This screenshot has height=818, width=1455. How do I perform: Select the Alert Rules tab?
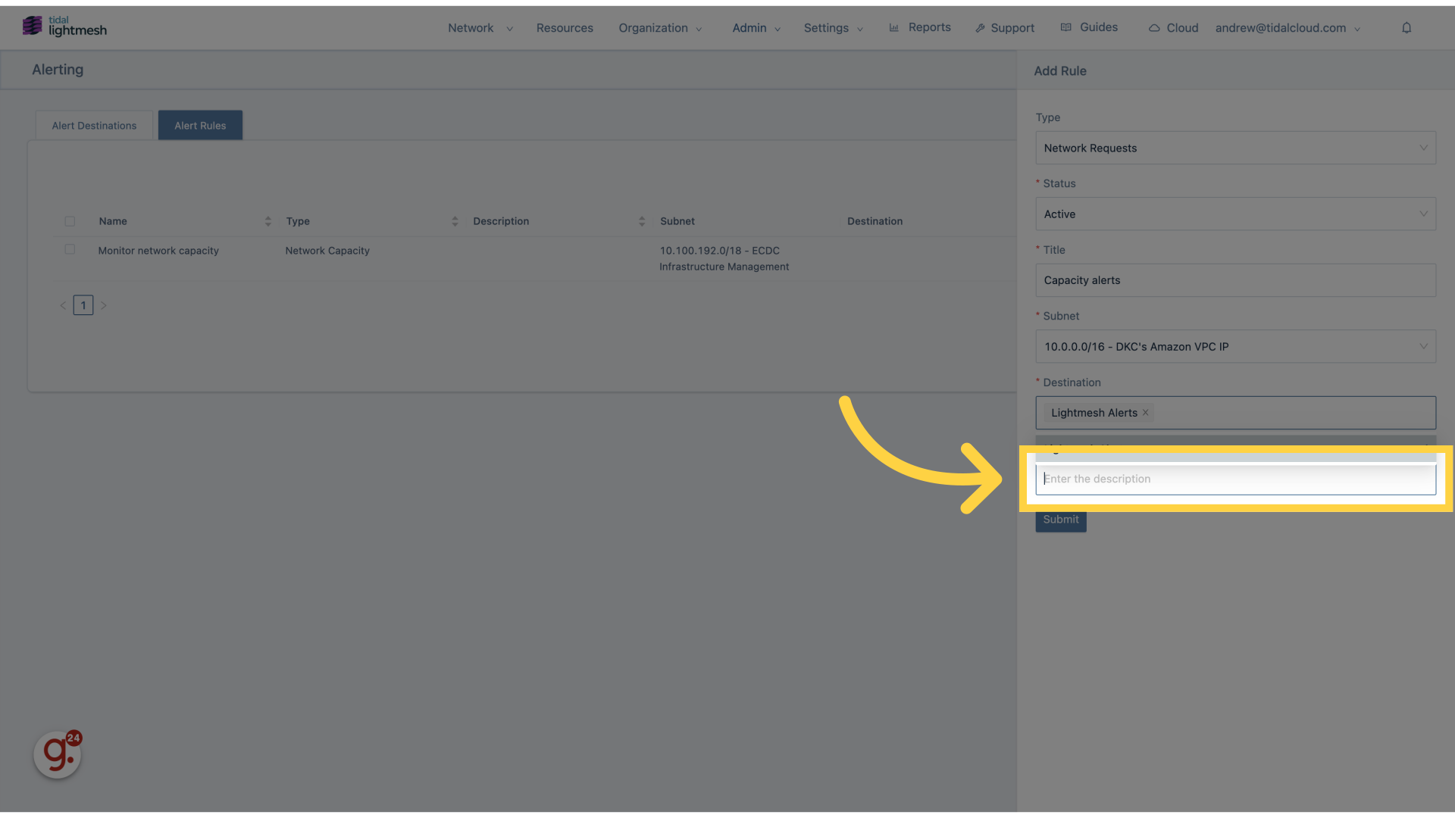point(200,126)
